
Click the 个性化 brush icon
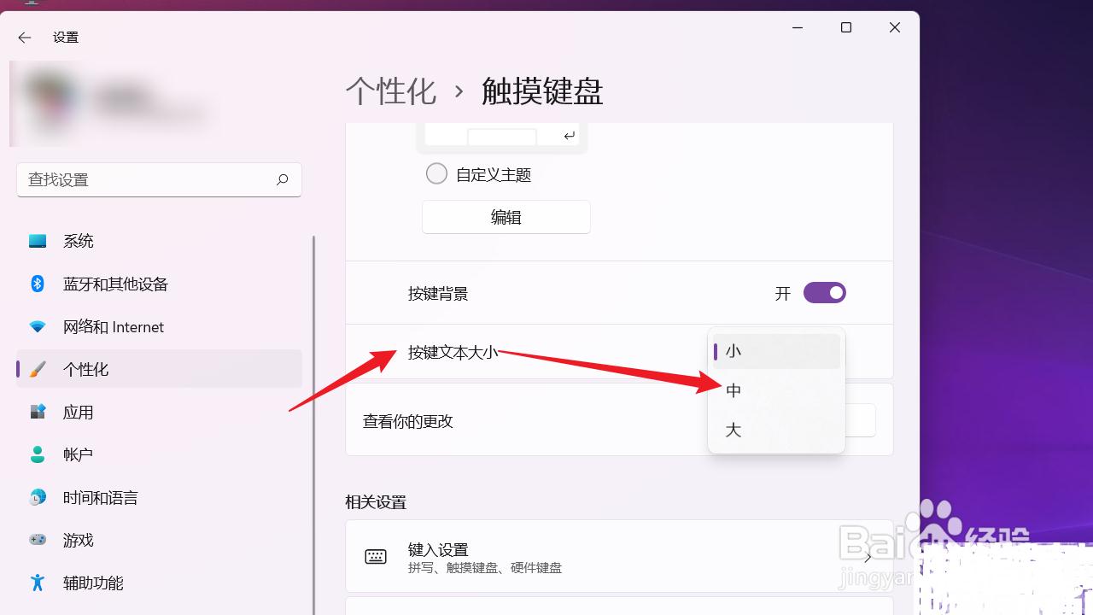pyautogui.click(x=38, y=369)
